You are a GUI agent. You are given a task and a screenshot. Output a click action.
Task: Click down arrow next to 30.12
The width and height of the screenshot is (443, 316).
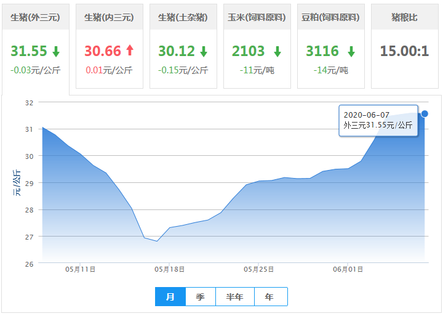click(x=204, y=51)
